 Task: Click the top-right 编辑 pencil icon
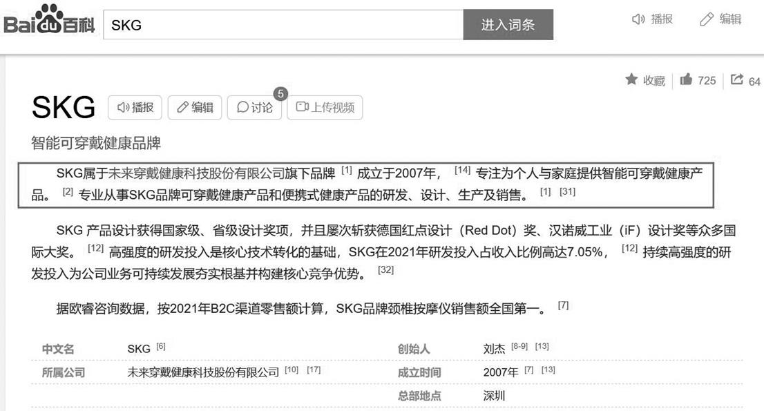[706, 20]
